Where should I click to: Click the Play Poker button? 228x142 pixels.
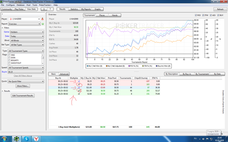point(19,9)
